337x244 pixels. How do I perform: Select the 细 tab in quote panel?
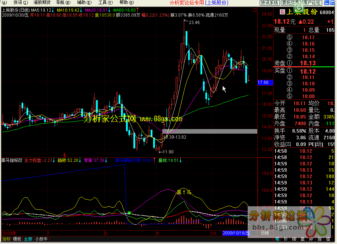pos(294,239)
